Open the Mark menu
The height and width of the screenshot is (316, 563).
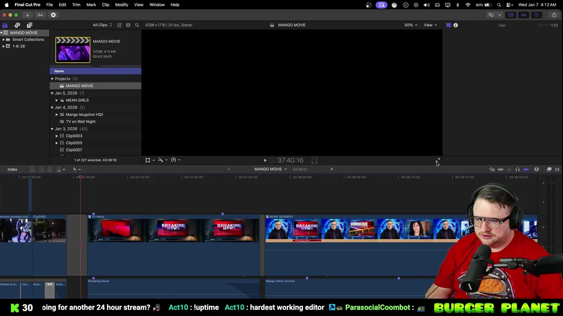click(91, 5)
